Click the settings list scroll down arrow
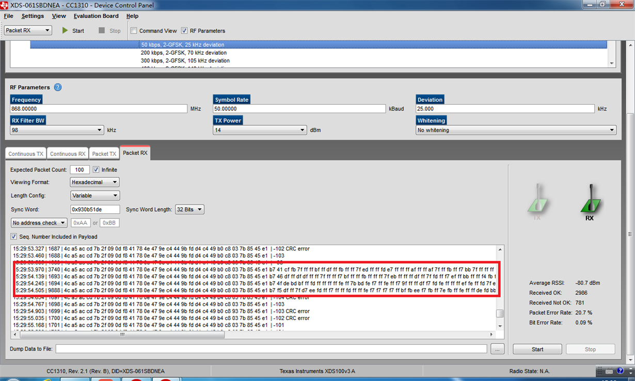 (612, 63)
